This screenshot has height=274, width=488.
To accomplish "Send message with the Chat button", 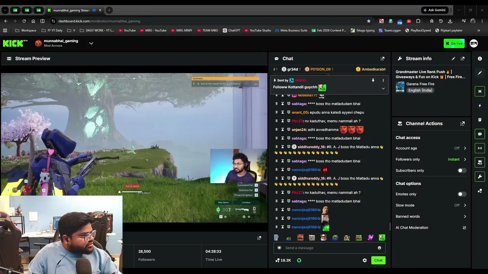I will point(378,260).
